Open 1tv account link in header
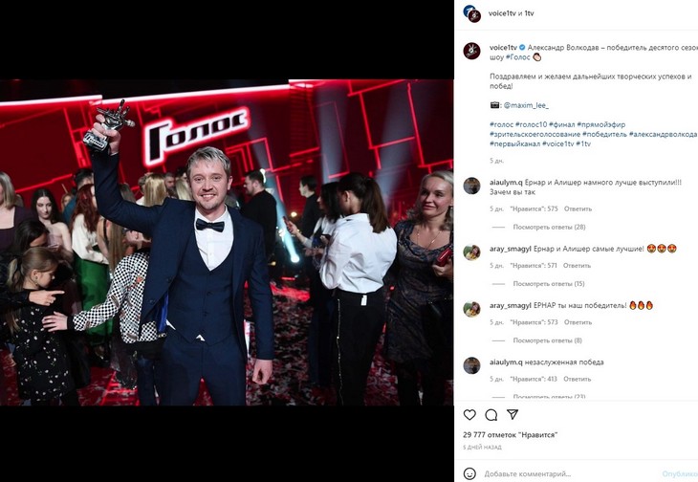Image resolution: width=698 pixels, height=482 pixels. tap(529, 13)
